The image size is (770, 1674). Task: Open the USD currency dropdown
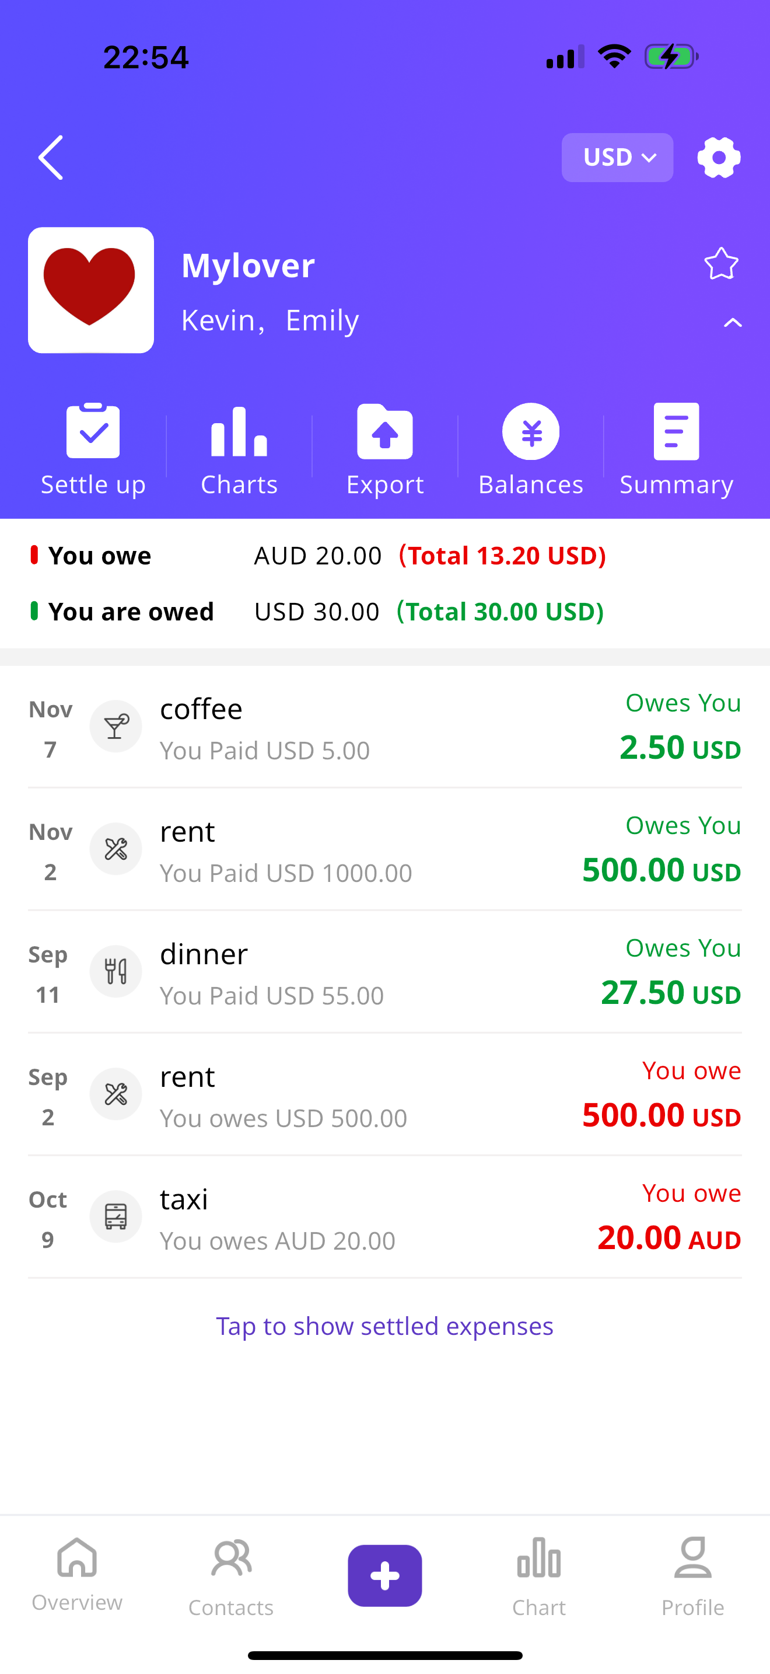pyautogui.click(x=617, y=157)
